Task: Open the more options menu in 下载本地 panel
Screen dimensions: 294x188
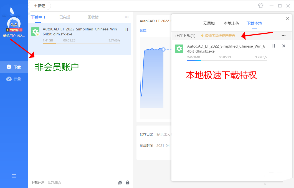Action: click(x=283, y=36)
